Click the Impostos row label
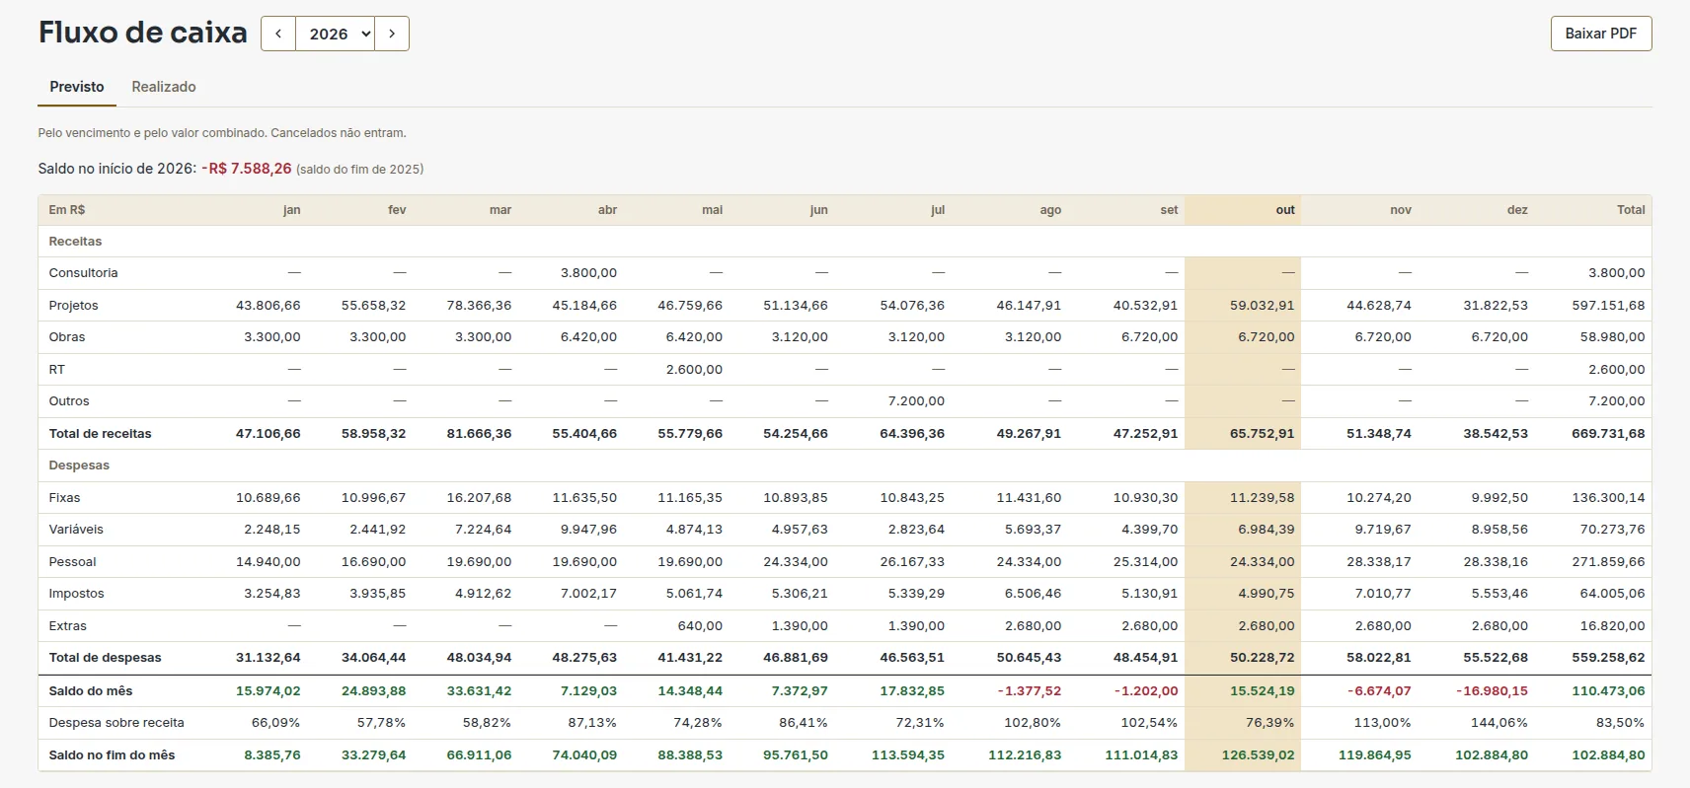Screen dimensions: 1690x788 (x=76, y=594)
